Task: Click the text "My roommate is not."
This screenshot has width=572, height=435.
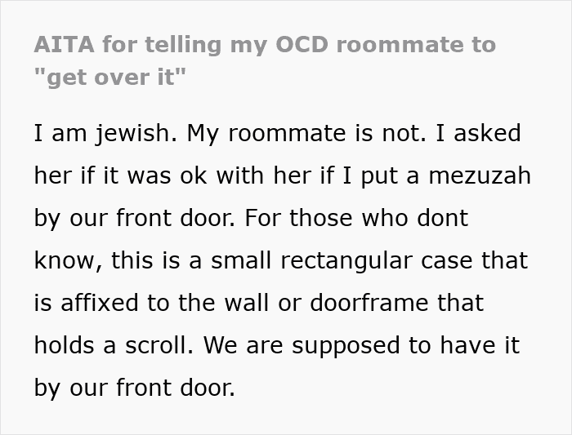Action: click(x=306, y=133)
